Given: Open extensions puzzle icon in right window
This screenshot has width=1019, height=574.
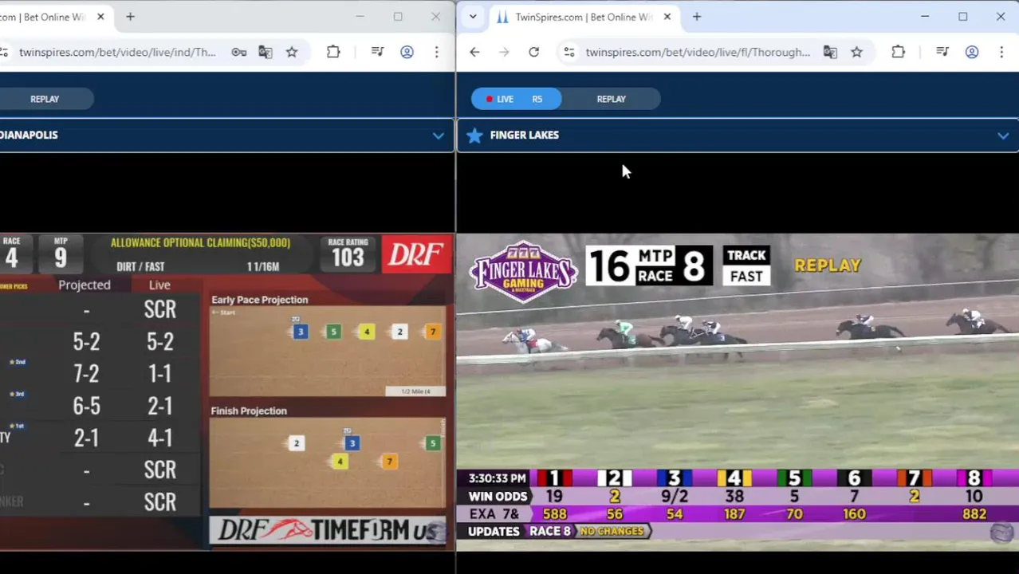Looking at the screenshot, I should (898, 52).
